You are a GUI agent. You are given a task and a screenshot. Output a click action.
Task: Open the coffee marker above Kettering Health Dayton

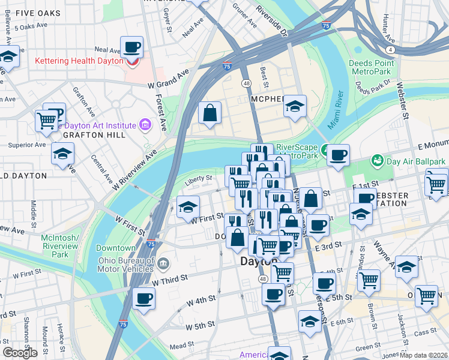[x=131, y=47]
